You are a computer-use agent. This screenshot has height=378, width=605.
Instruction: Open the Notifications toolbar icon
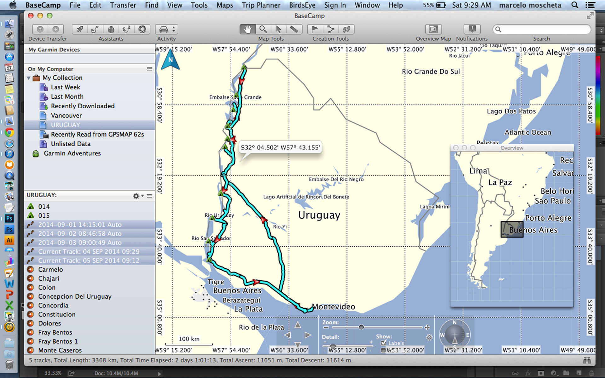point(472,29)
